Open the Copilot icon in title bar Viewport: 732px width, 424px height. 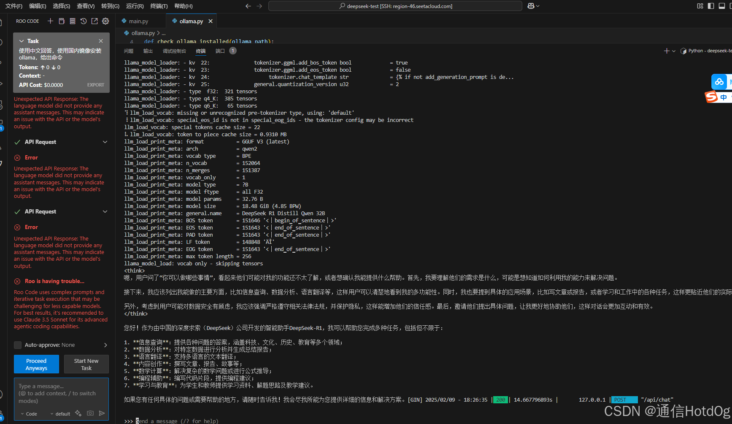click(531, 6)
